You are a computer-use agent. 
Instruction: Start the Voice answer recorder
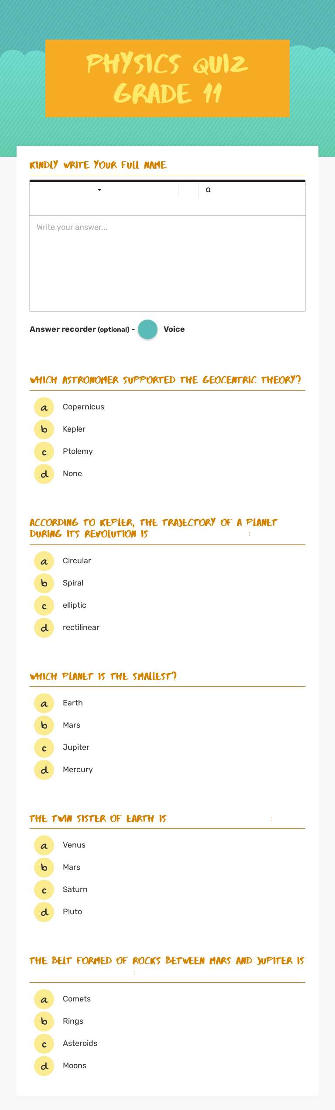pos(147,329)
